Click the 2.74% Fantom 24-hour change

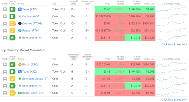(x=119, y=31)
